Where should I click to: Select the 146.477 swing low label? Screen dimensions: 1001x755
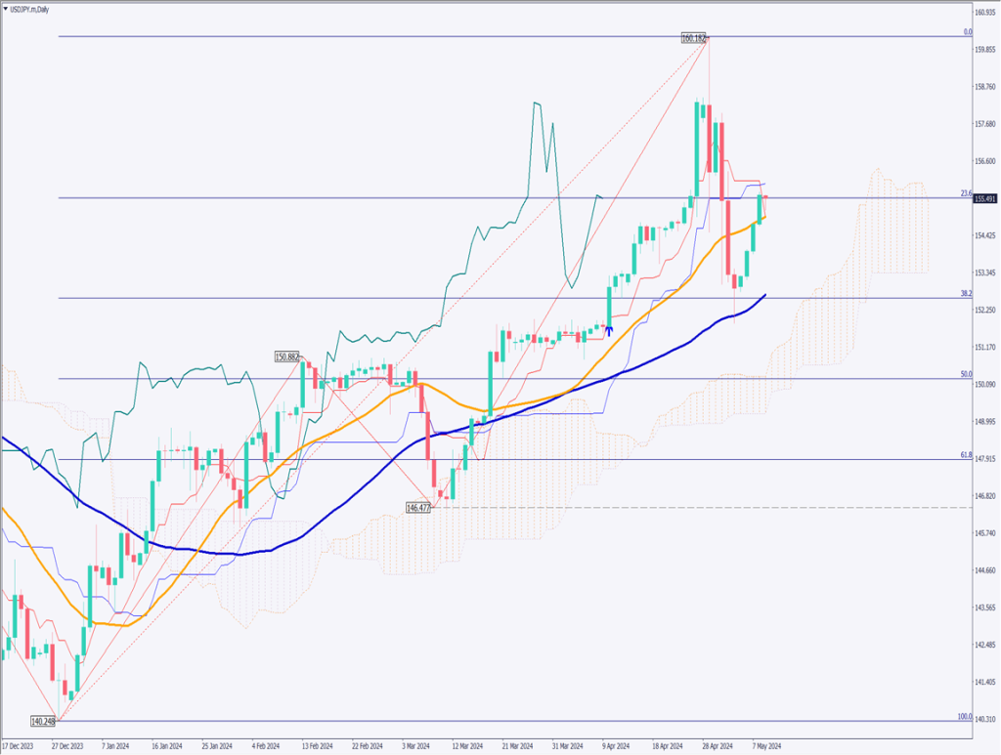click(x=418, y=508)
